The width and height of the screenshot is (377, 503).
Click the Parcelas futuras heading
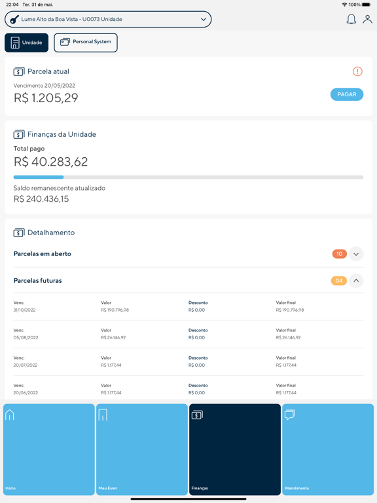[38, 281]
